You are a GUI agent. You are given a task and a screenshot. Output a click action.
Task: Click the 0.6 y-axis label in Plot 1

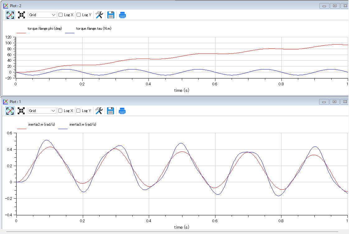pyautogui.click(x=10, y=133)
